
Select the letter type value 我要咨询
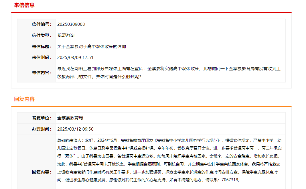pos(66,35)
